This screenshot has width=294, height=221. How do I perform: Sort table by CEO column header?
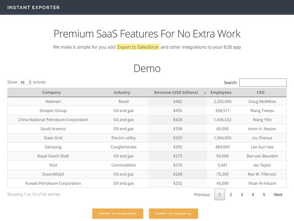click(261, 92)
